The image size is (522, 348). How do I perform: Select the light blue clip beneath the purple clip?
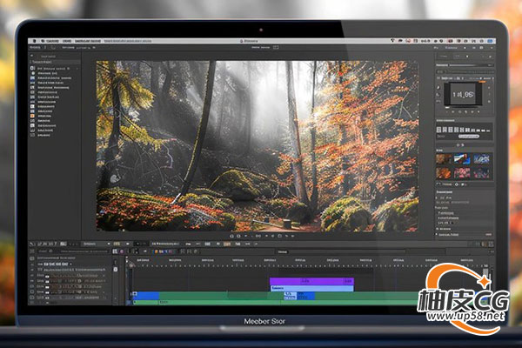click(x=311, y=288)
